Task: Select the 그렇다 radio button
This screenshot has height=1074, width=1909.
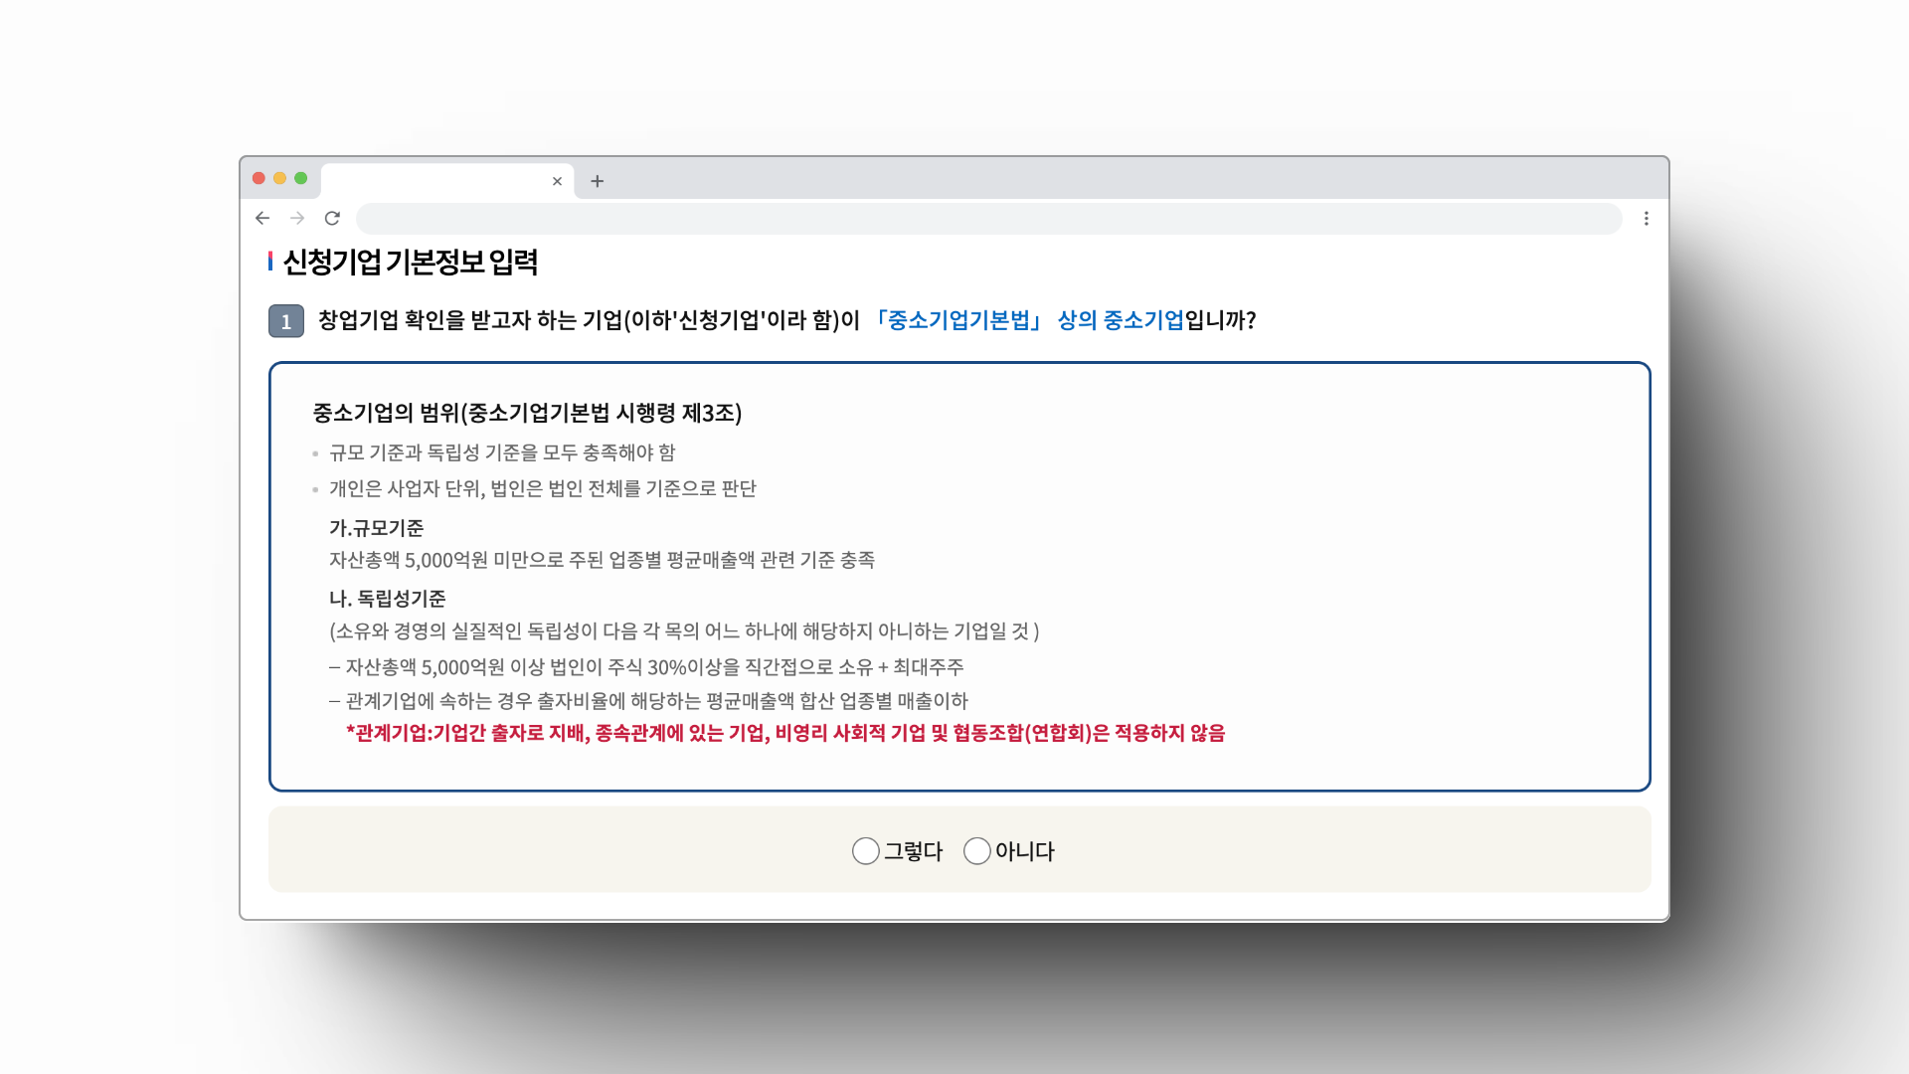Action: click(x=866, y=851)
